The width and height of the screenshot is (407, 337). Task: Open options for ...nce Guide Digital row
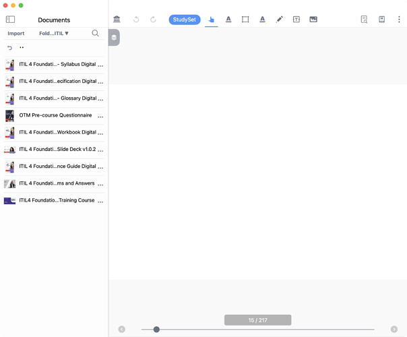coord(100,168)
